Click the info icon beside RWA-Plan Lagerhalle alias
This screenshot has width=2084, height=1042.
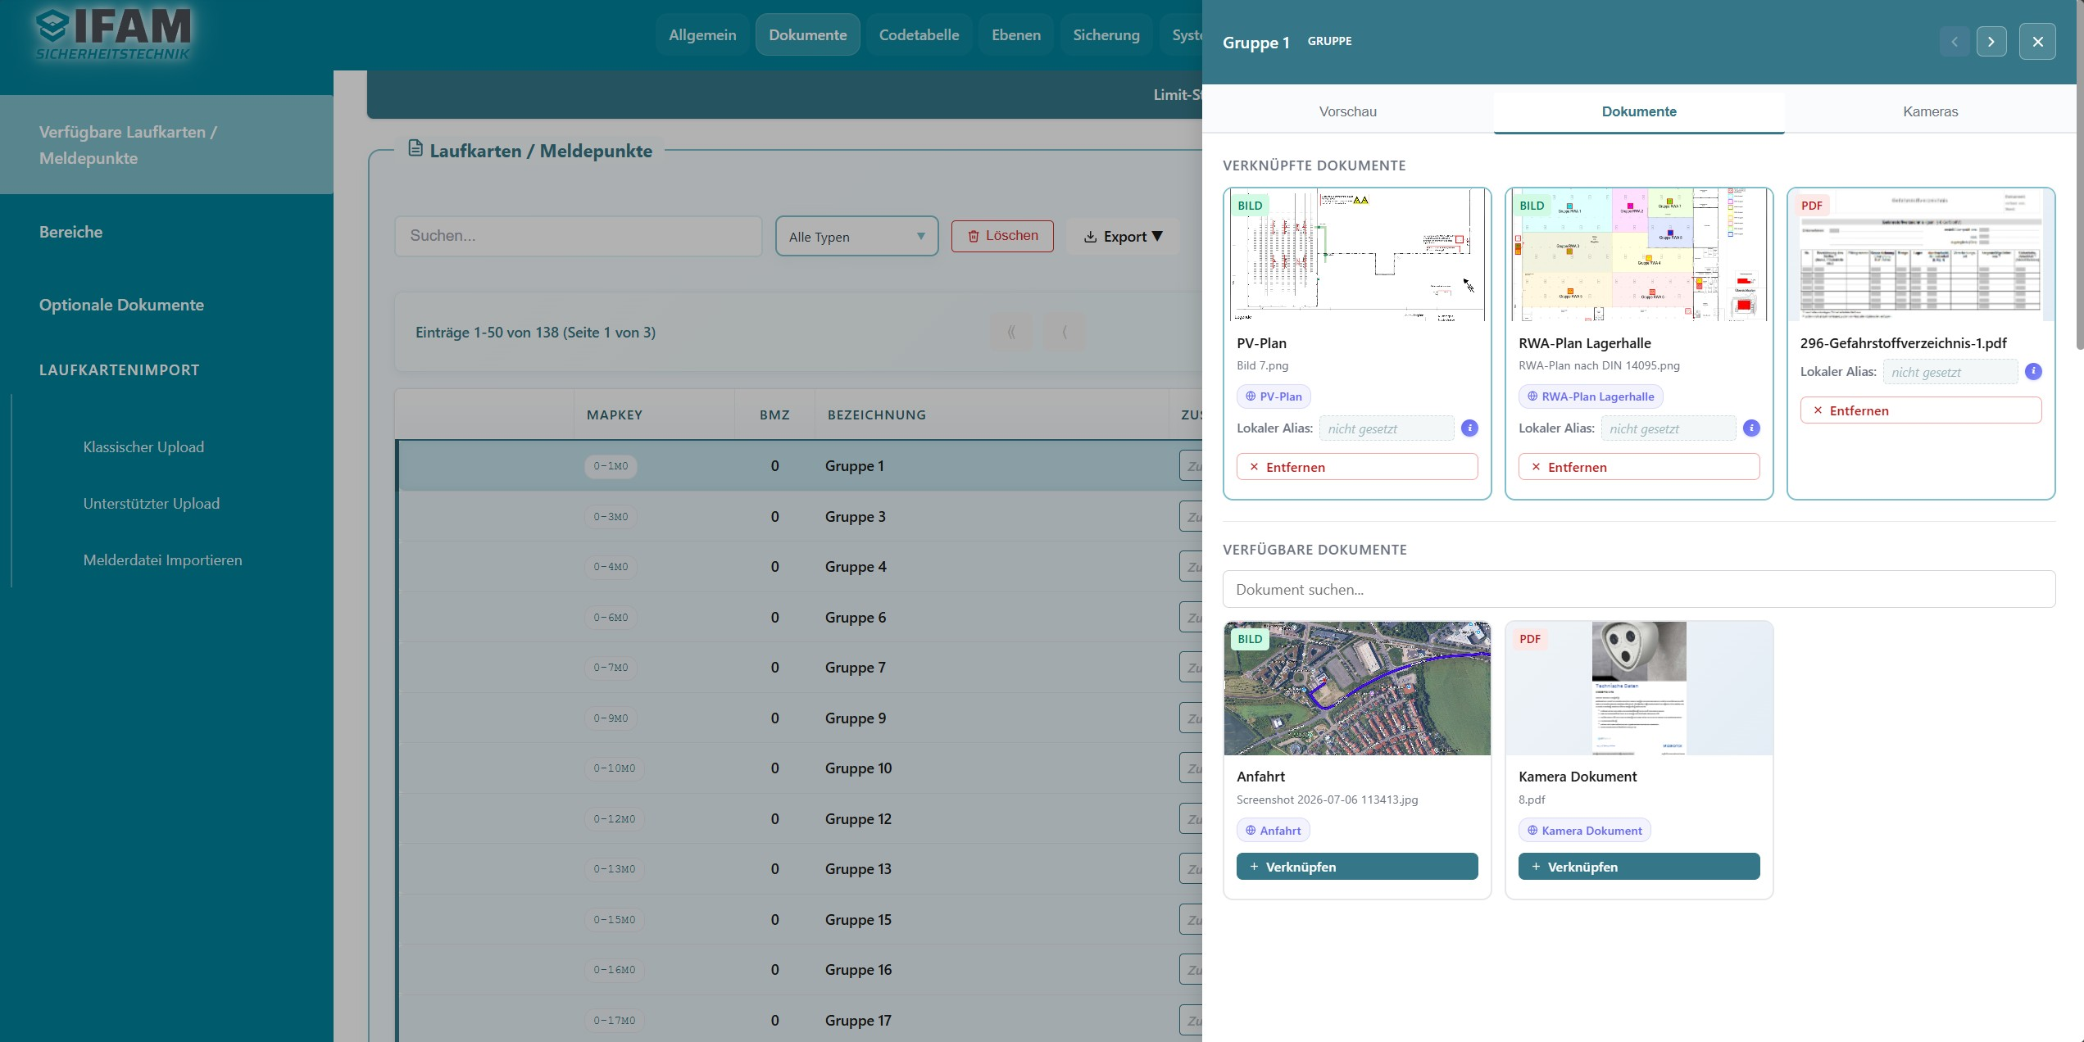coord(1751,428)
